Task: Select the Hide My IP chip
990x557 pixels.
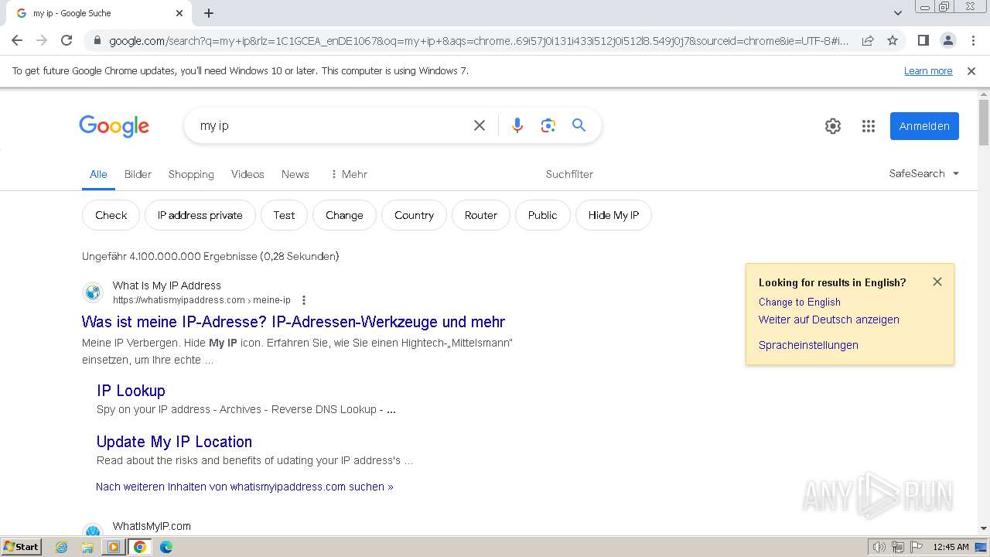Action: pyautogui.click(x=613, y=215)
